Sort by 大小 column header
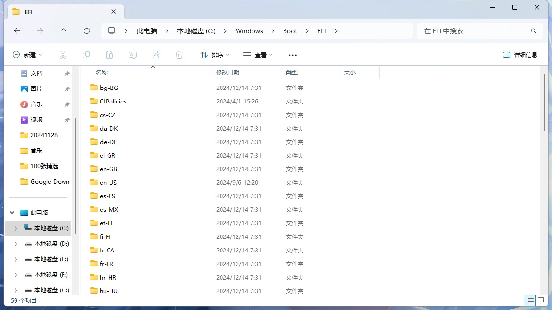552x310 pixels. [361, 73]
